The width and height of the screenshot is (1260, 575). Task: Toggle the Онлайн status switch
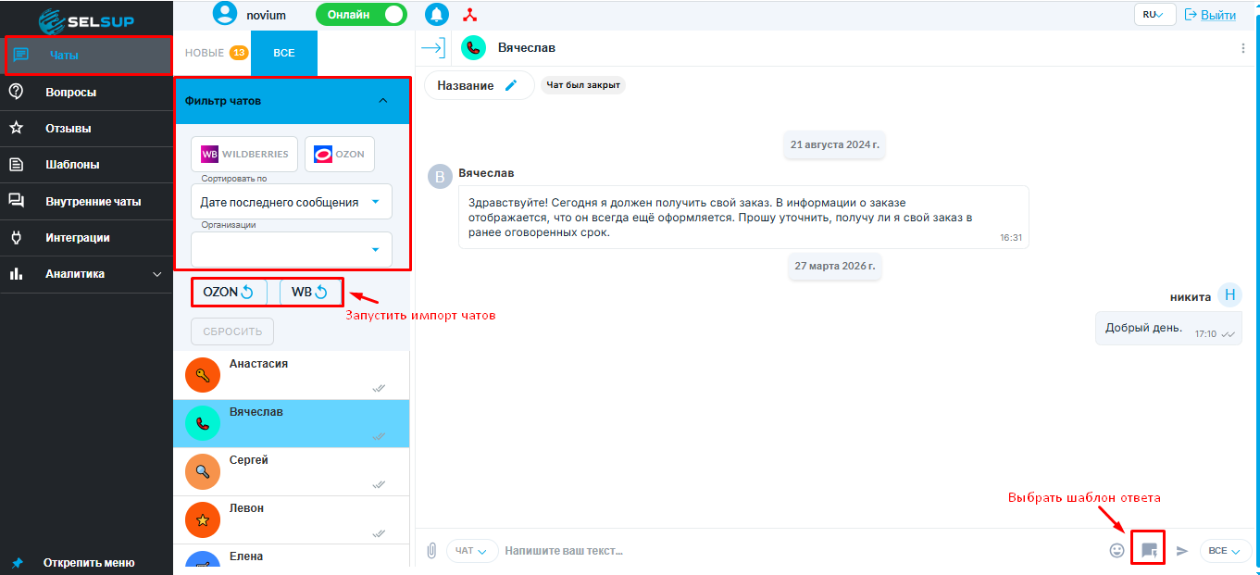click(x=361, y=15)
